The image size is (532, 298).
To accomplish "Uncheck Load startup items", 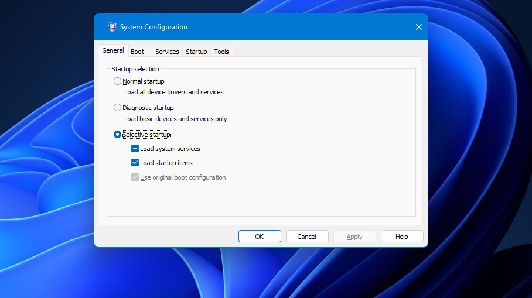I will click(135, 163).
